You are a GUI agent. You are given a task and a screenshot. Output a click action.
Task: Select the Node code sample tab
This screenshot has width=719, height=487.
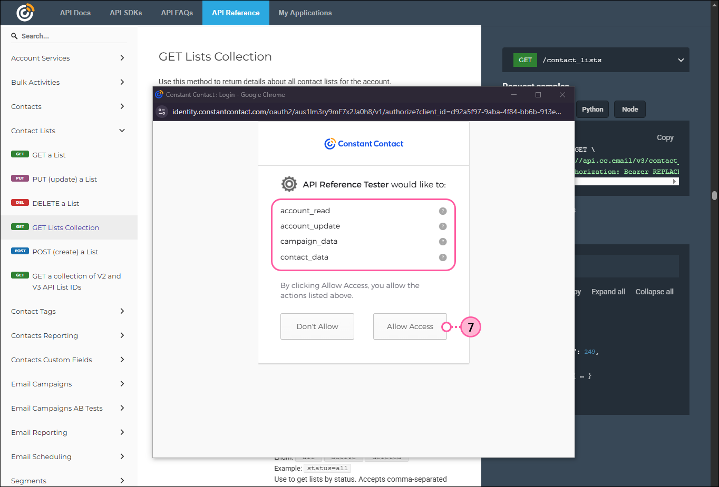coord(630,110)
